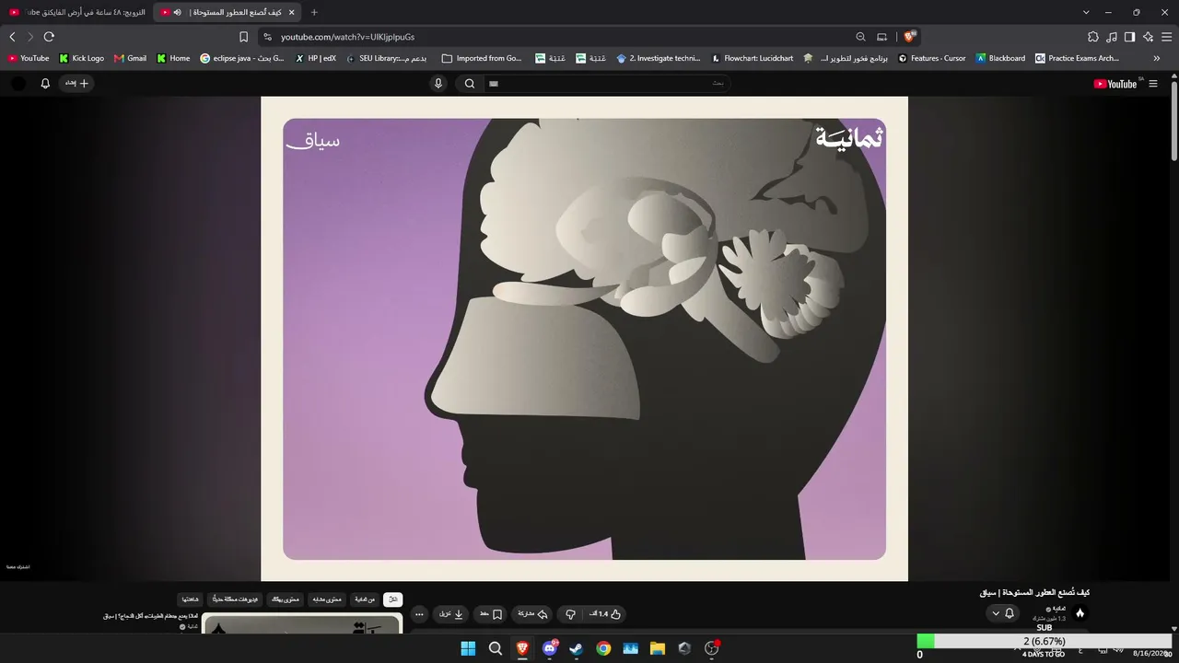
Task: Save the video with the bookmark button
Action: pos(491,614)
